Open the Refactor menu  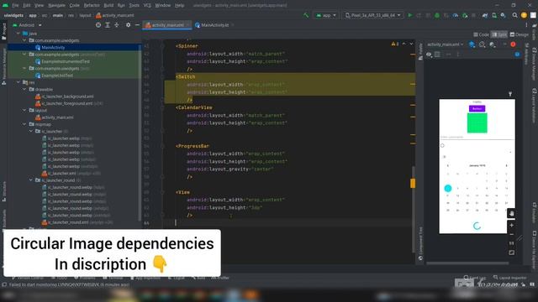(x=92, y=5)
